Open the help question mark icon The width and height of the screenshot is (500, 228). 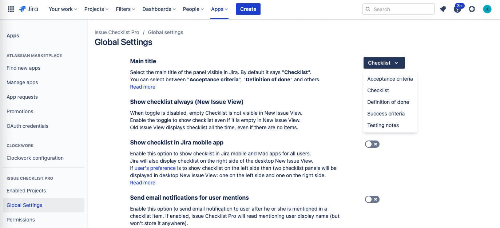[457, 9]
